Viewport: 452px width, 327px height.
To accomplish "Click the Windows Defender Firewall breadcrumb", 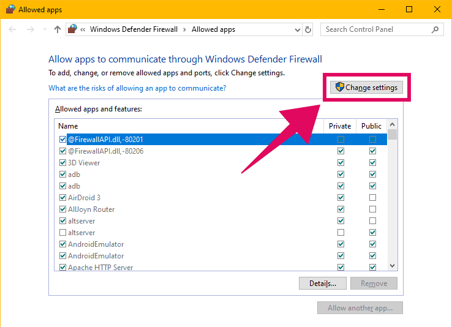I will pos(134,29).
